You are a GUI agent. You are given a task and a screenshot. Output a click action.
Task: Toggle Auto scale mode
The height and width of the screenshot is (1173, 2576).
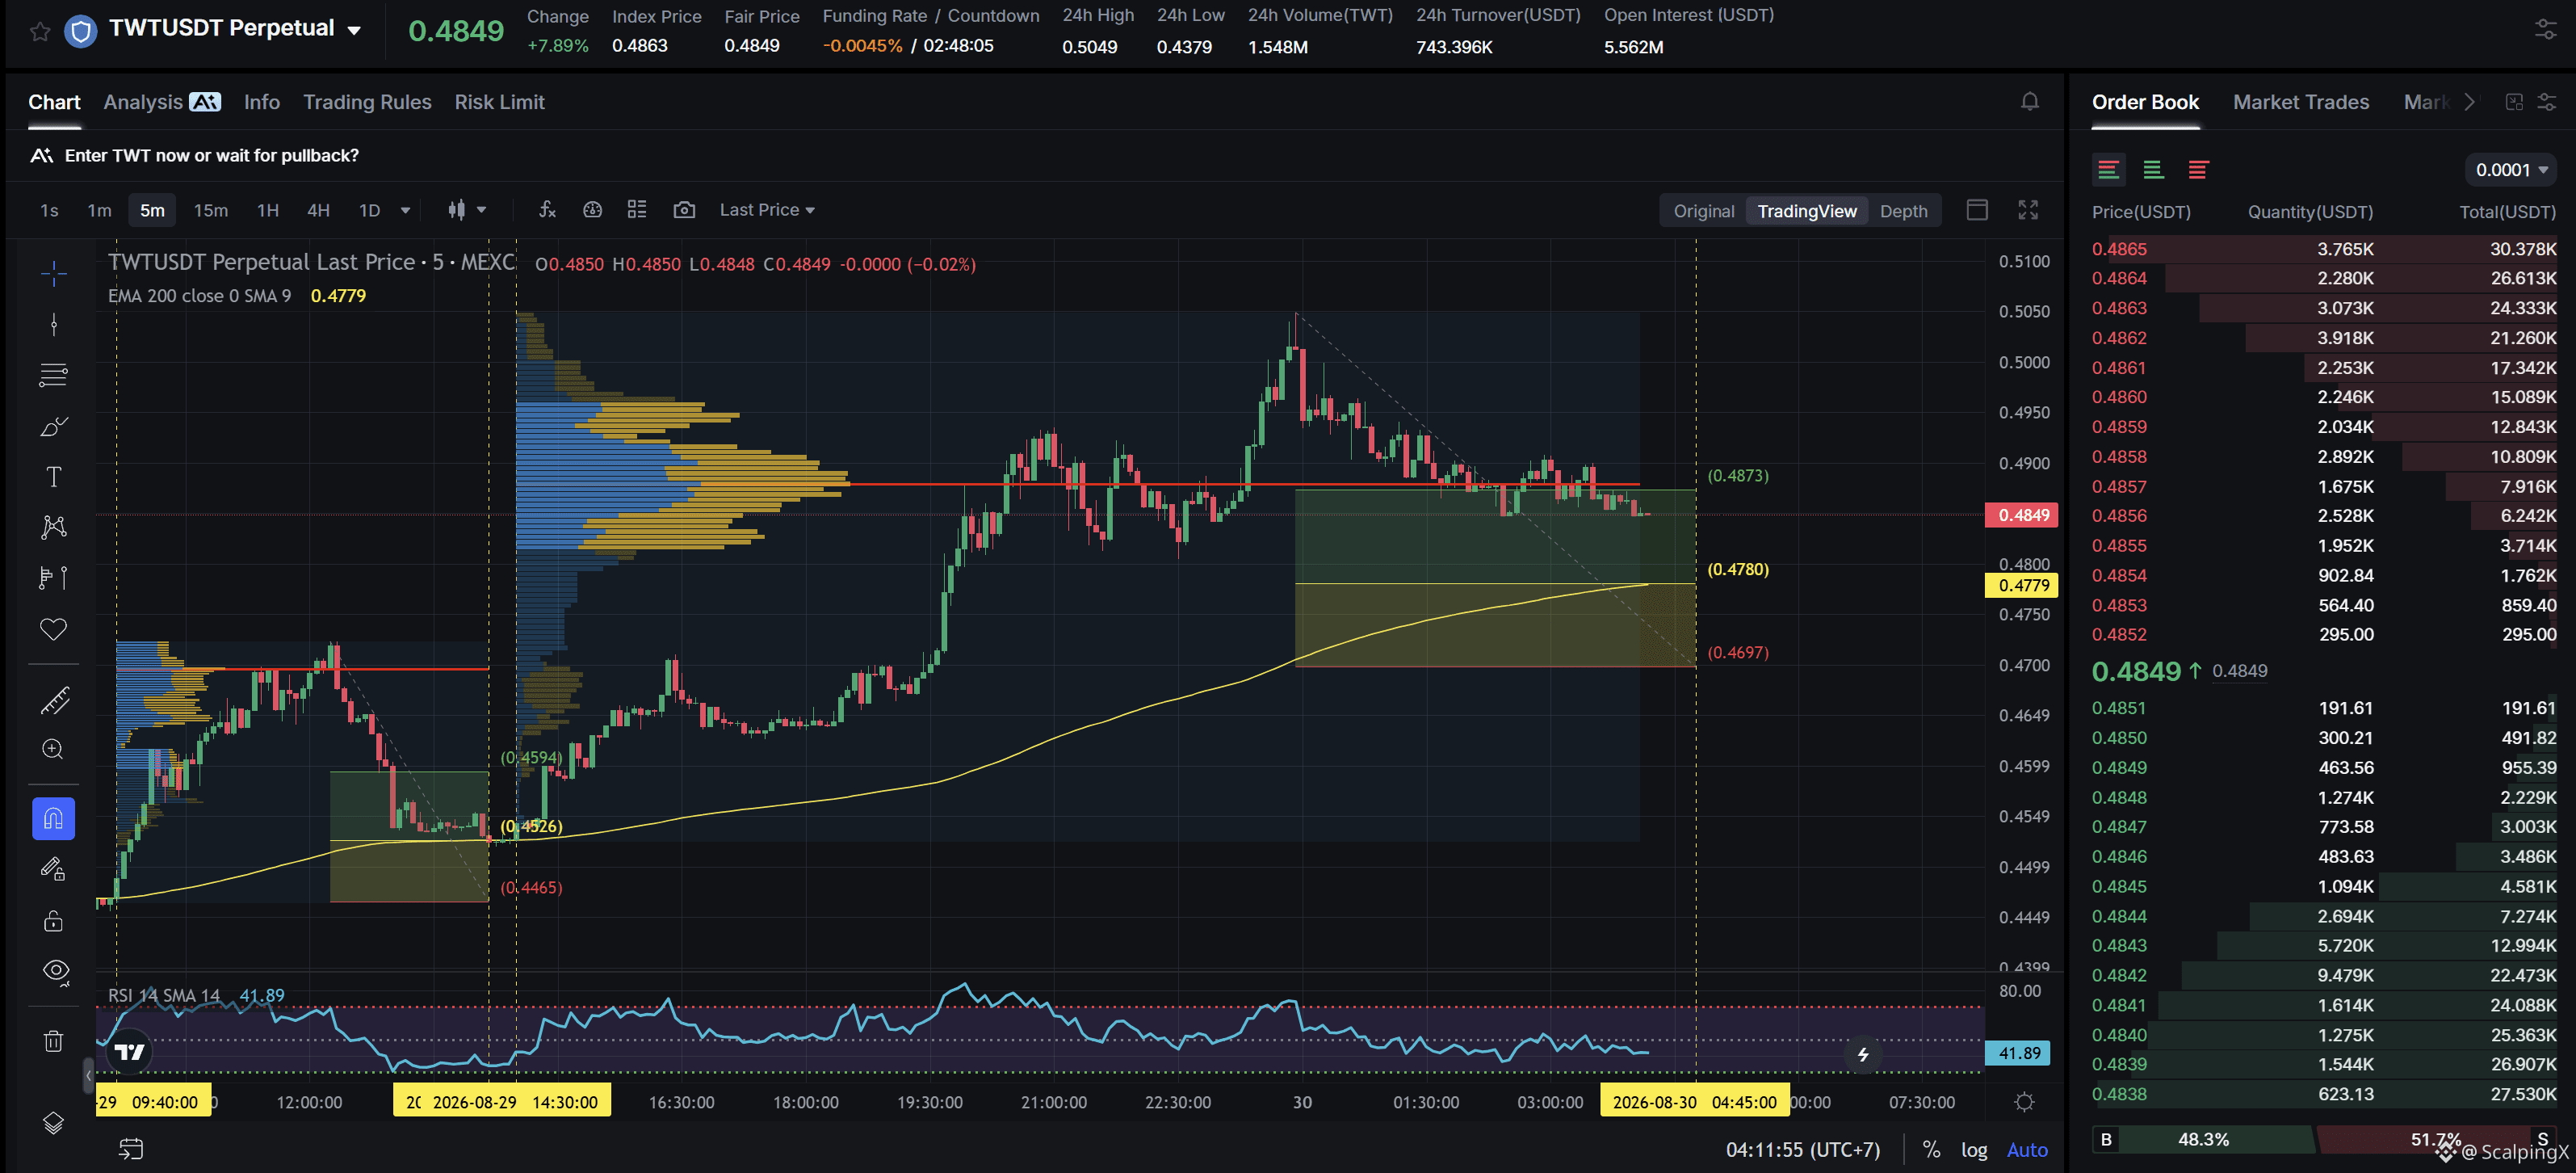coord(2027,1150)
